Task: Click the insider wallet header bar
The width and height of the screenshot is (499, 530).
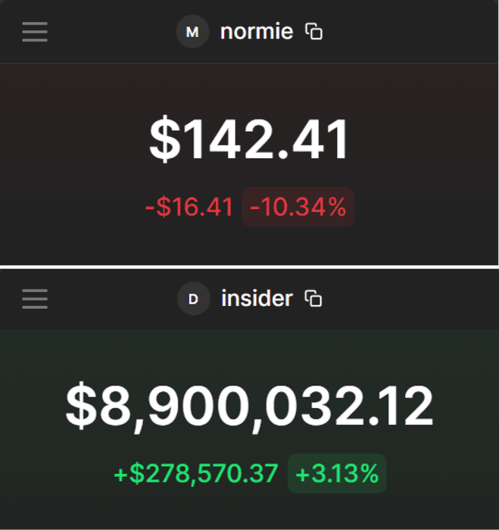Action: 249,300
